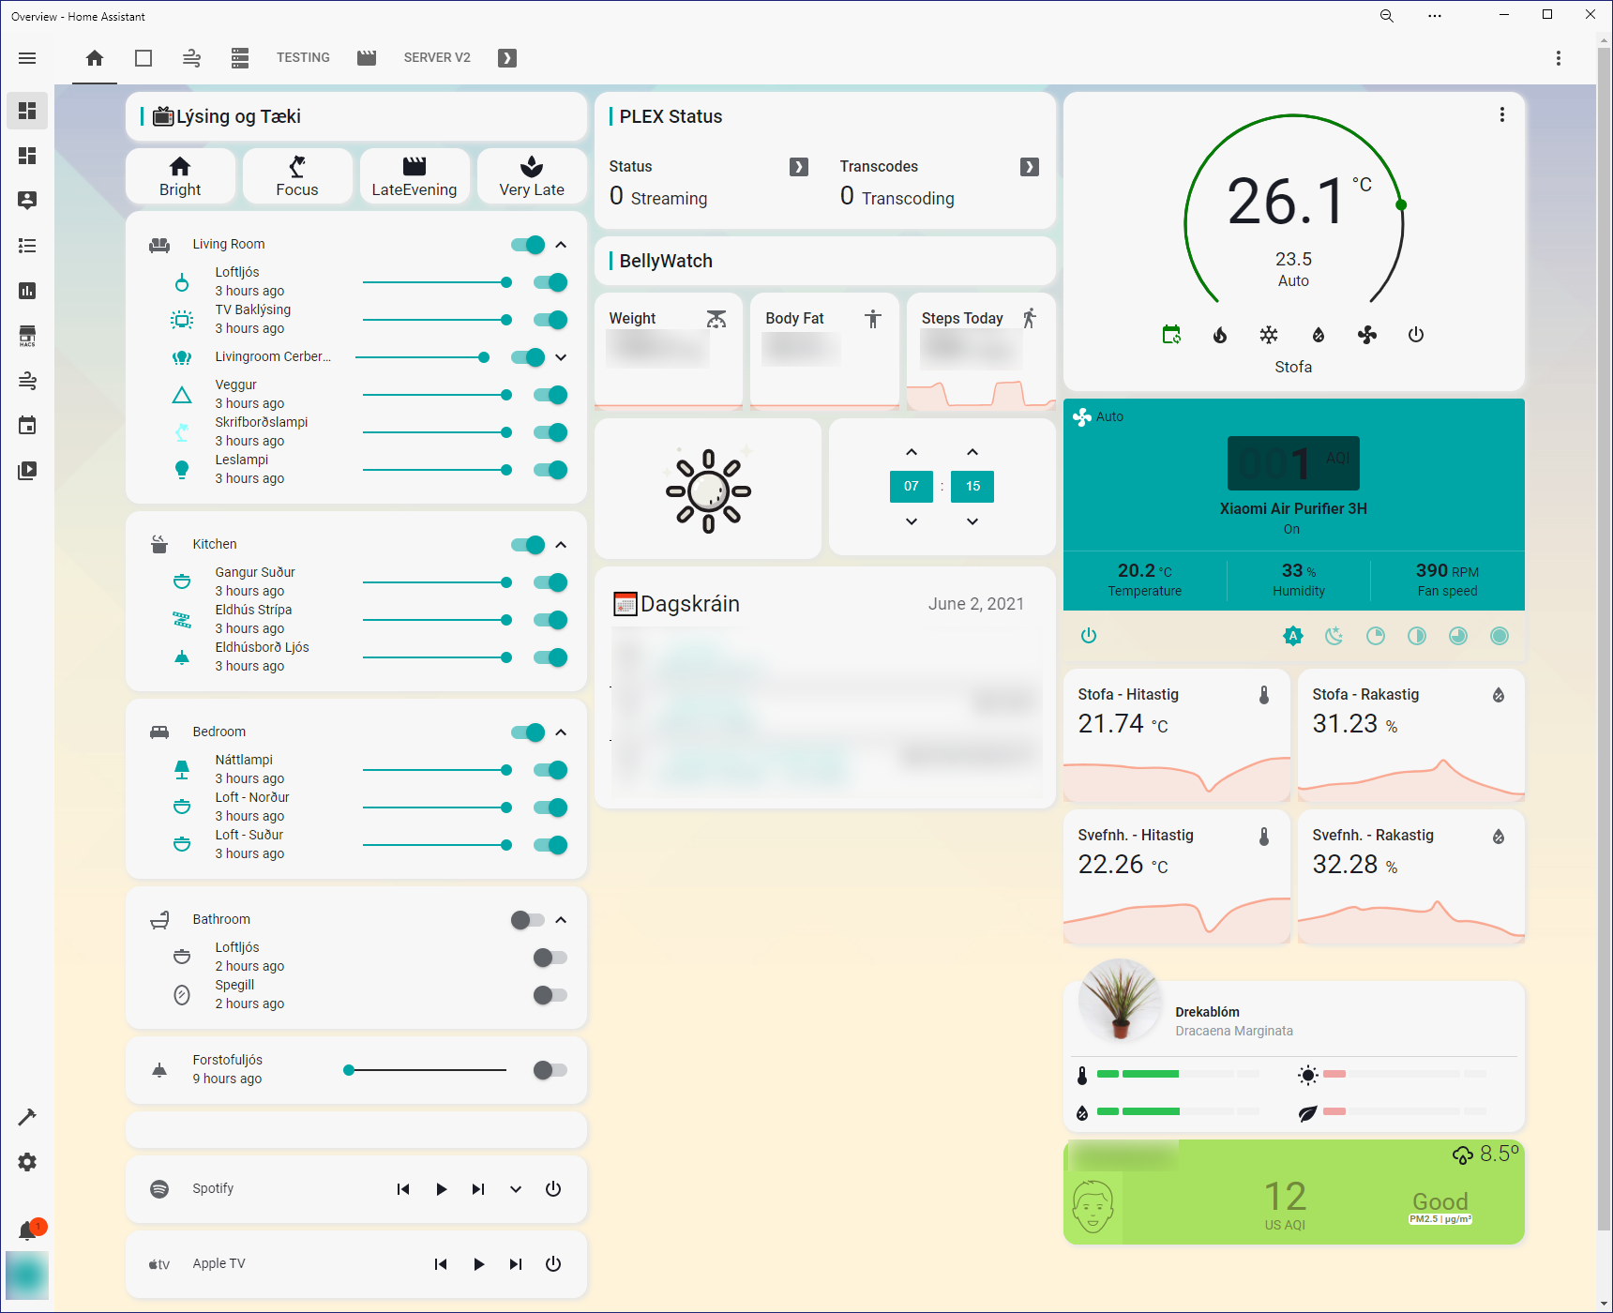This screenshot has height=1313, width=1613.
Task: Enable the Forstofuljós light switch
Action: tap(550, 1070)
